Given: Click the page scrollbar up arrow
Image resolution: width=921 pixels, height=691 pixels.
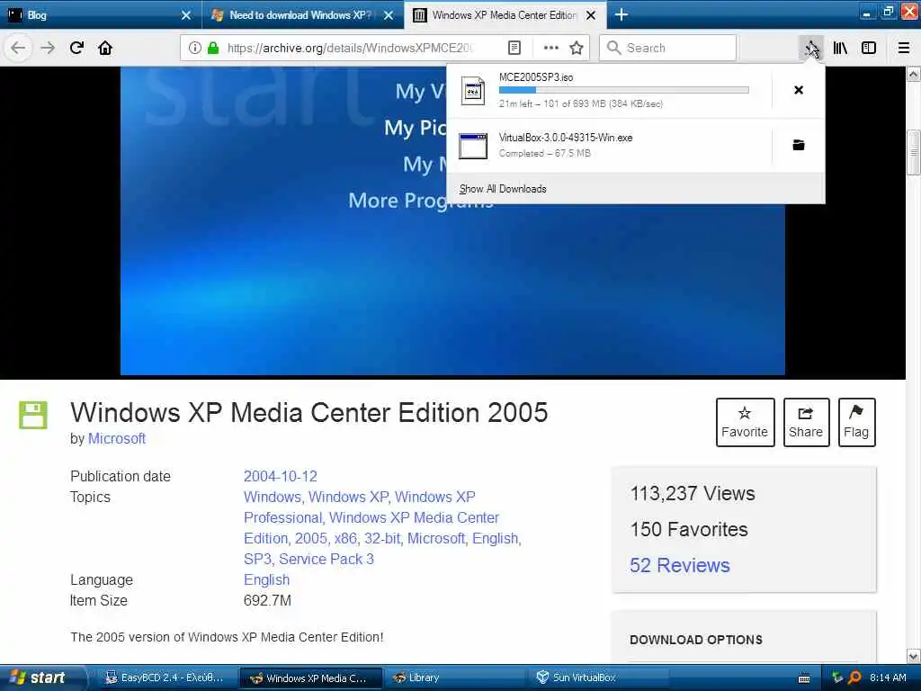Looking at the screenshot, I should [x=914, y=74].
